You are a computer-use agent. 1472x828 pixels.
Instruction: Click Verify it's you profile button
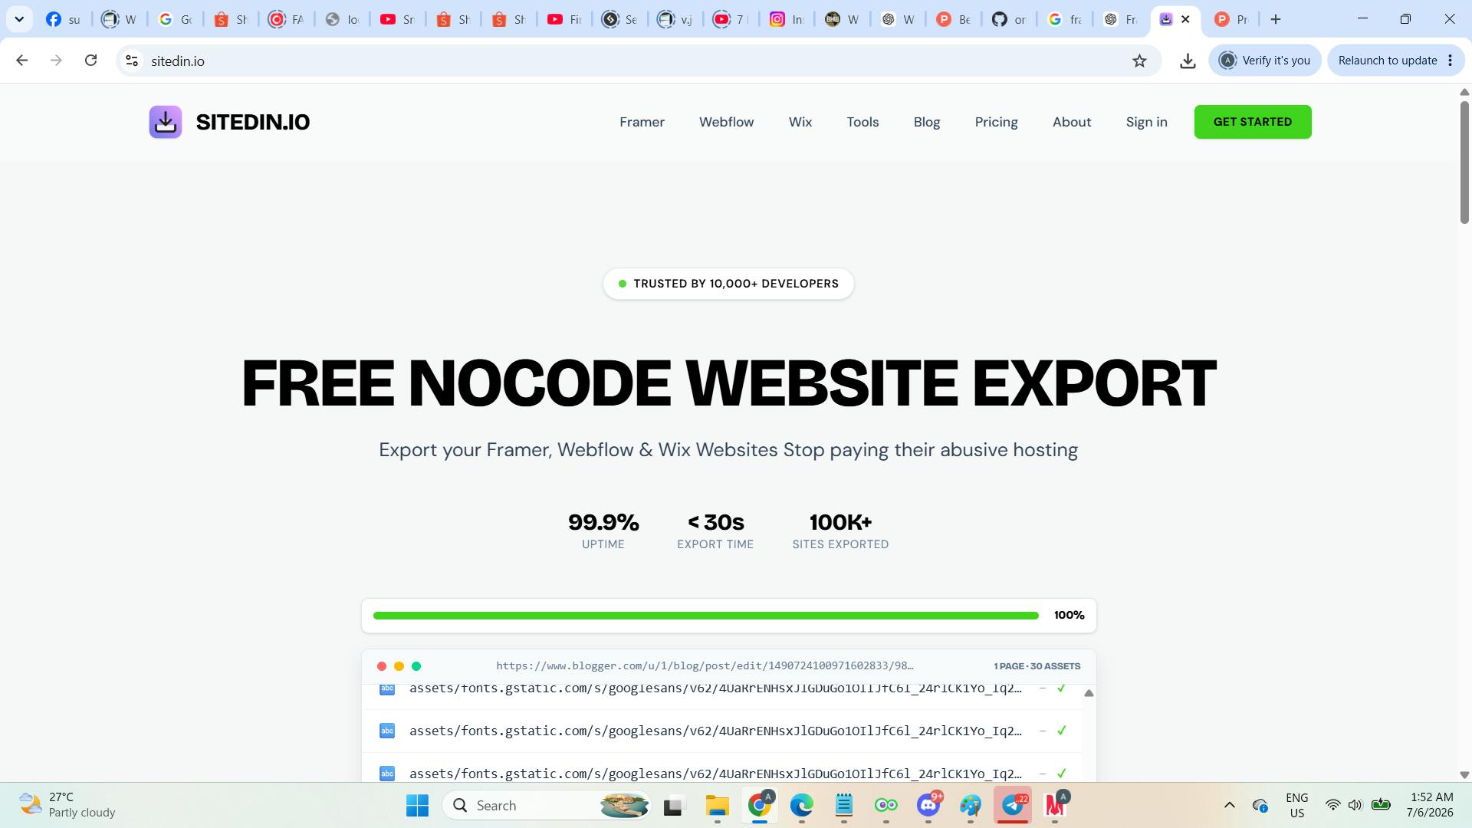(1265, 61)
